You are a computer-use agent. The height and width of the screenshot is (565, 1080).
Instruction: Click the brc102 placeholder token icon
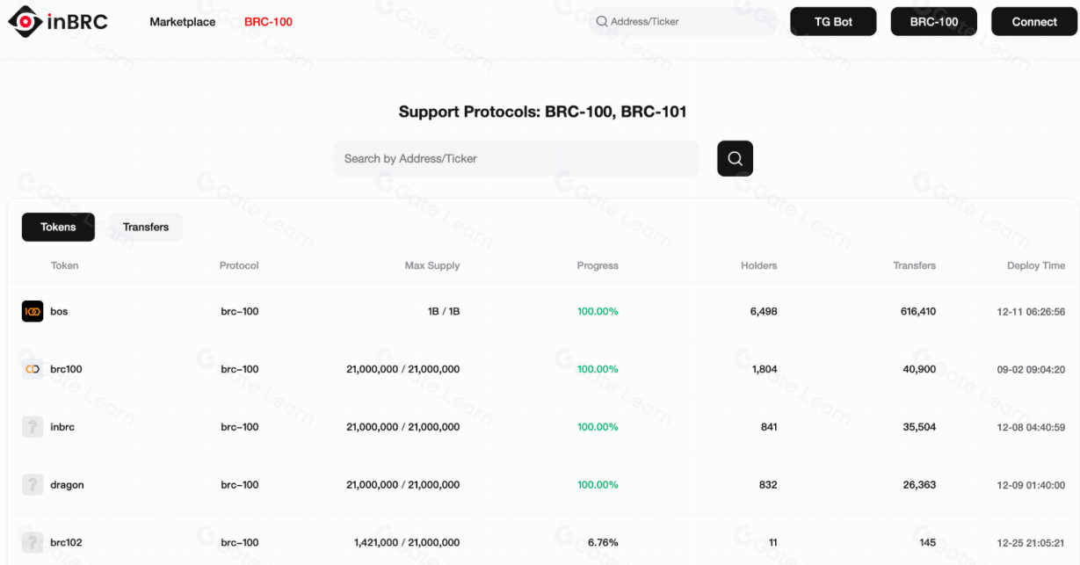click(33, 542)
